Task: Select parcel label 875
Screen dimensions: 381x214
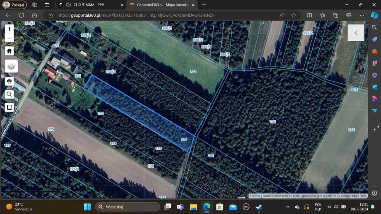Action: point(354,90)
